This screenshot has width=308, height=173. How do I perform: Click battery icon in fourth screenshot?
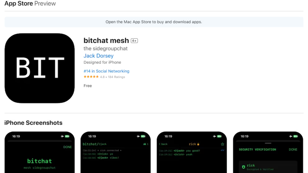click(x=296, y=136)
